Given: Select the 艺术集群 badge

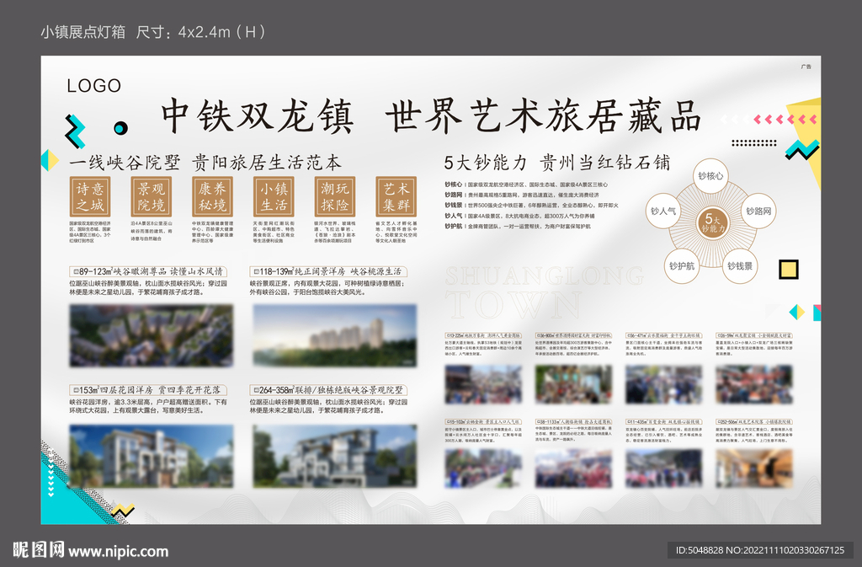Looking at the screenshot, I should click(396, 196).
